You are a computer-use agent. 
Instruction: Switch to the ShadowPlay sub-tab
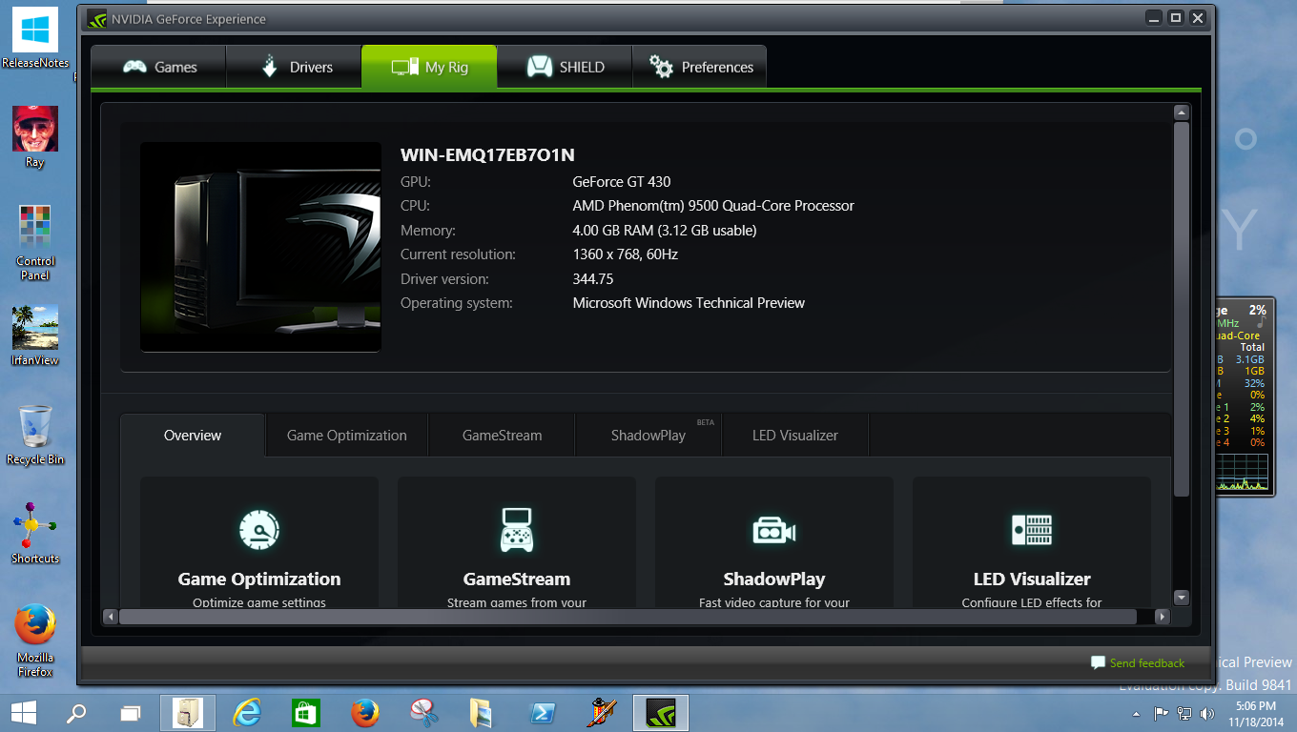[x=648, y=436]
